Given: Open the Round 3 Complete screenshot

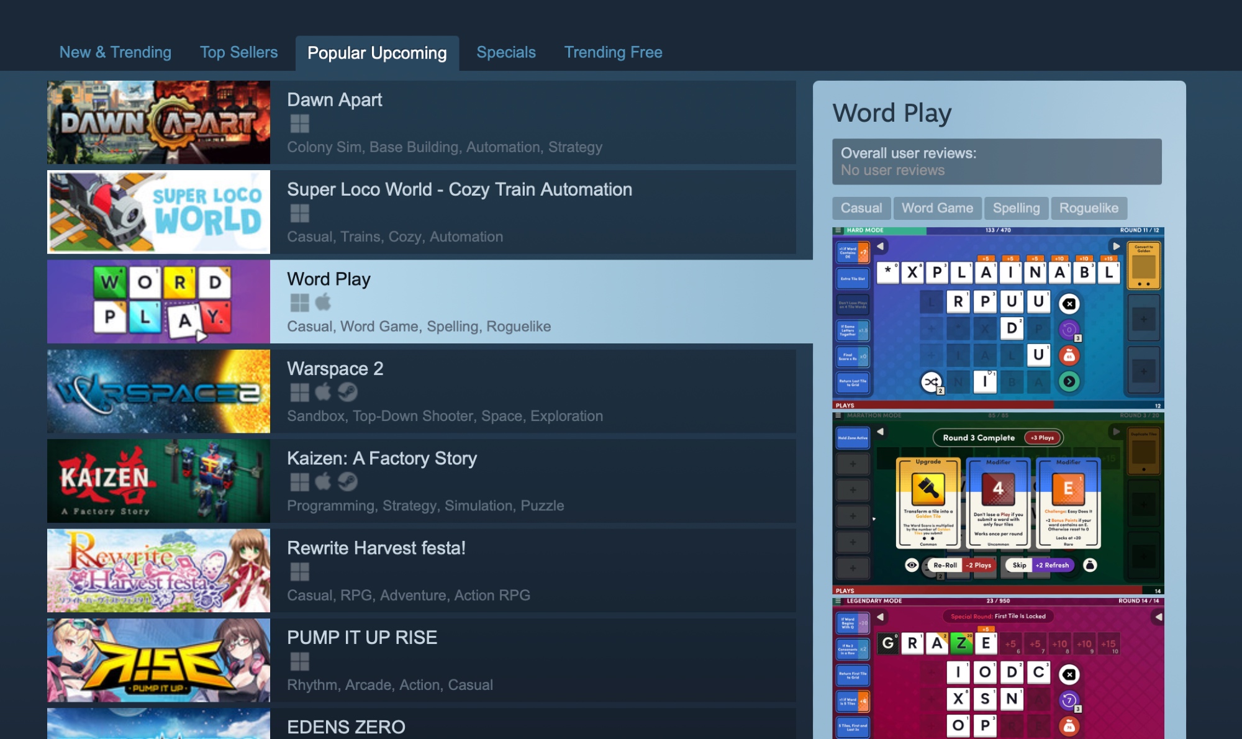Looking at the screenshot, I should pos(997,502).
